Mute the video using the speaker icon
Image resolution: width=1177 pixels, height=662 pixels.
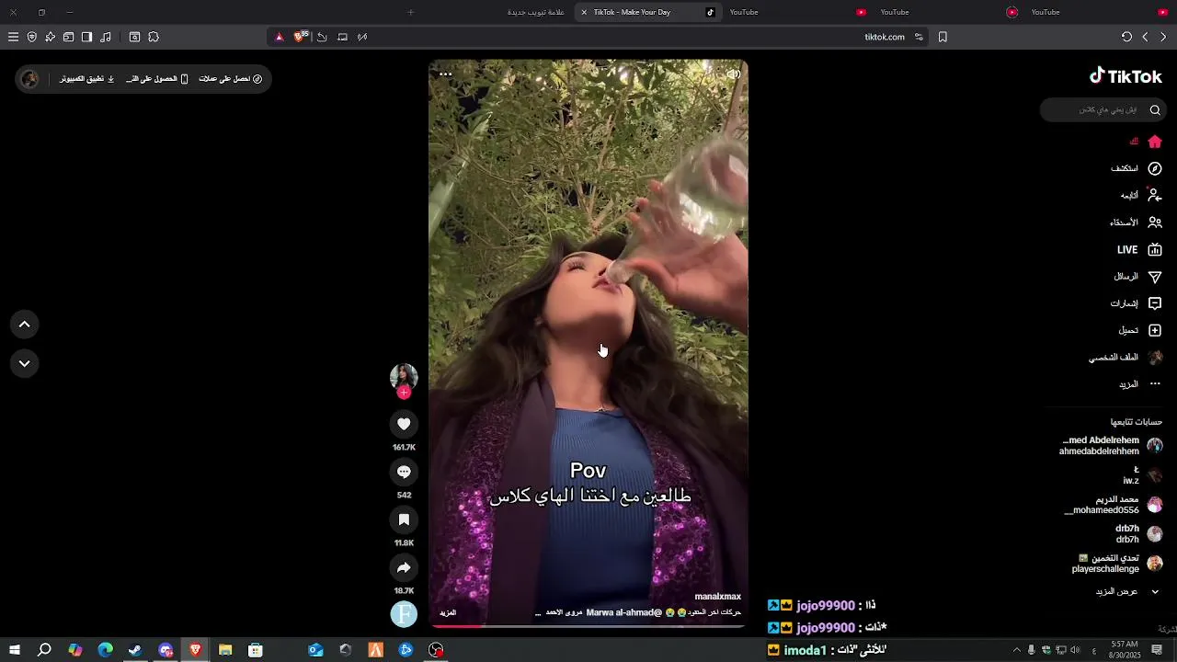733,74
